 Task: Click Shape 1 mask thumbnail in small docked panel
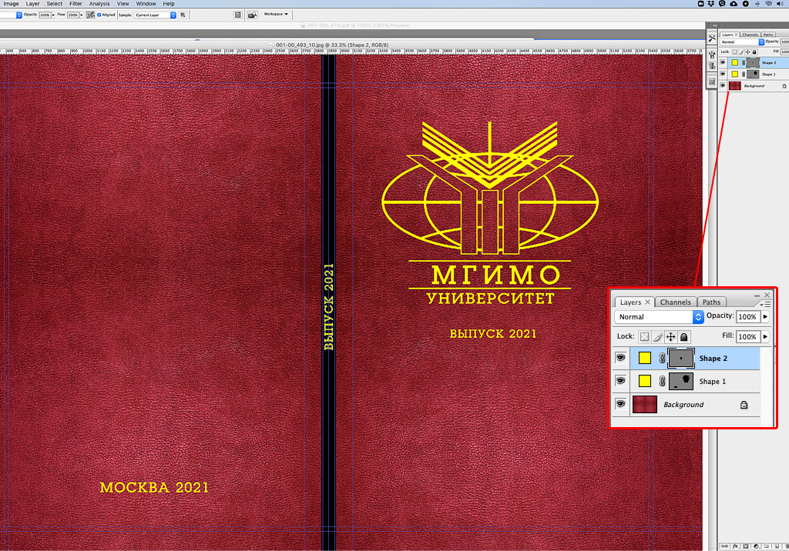(x=753, y=75)
